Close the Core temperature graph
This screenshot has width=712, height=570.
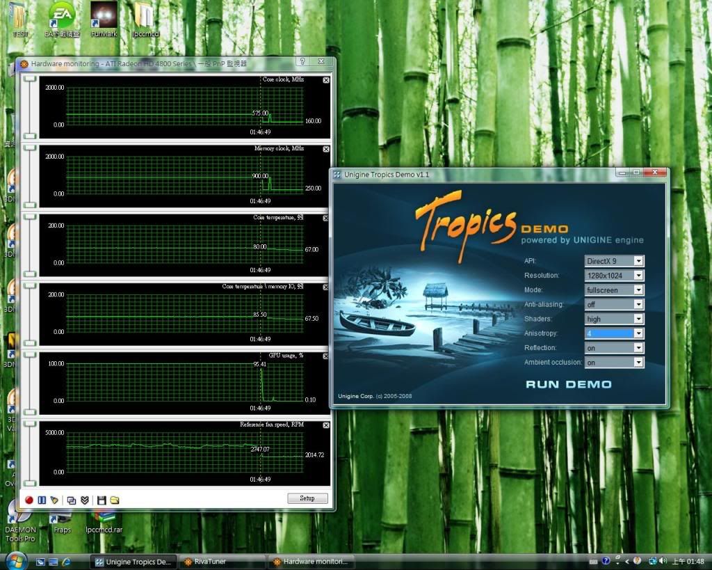pyautogui.click(x=326, y=218)
